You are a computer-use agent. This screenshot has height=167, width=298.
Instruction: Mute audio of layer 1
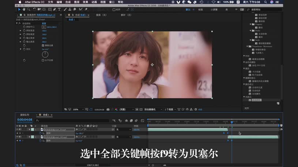(x=20, y=130)
